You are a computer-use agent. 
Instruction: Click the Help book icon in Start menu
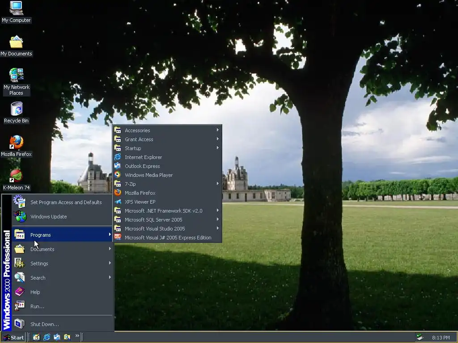20,292
